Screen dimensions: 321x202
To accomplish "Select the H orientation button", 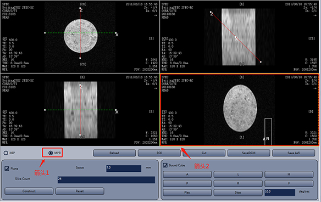I will pos(289,175).
